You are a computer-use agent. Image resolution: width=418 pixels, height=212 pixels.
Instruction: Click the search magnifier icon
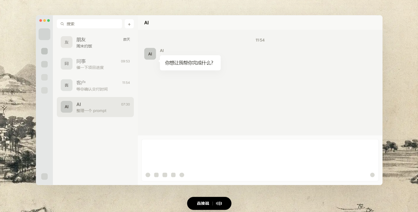[62, 24]
